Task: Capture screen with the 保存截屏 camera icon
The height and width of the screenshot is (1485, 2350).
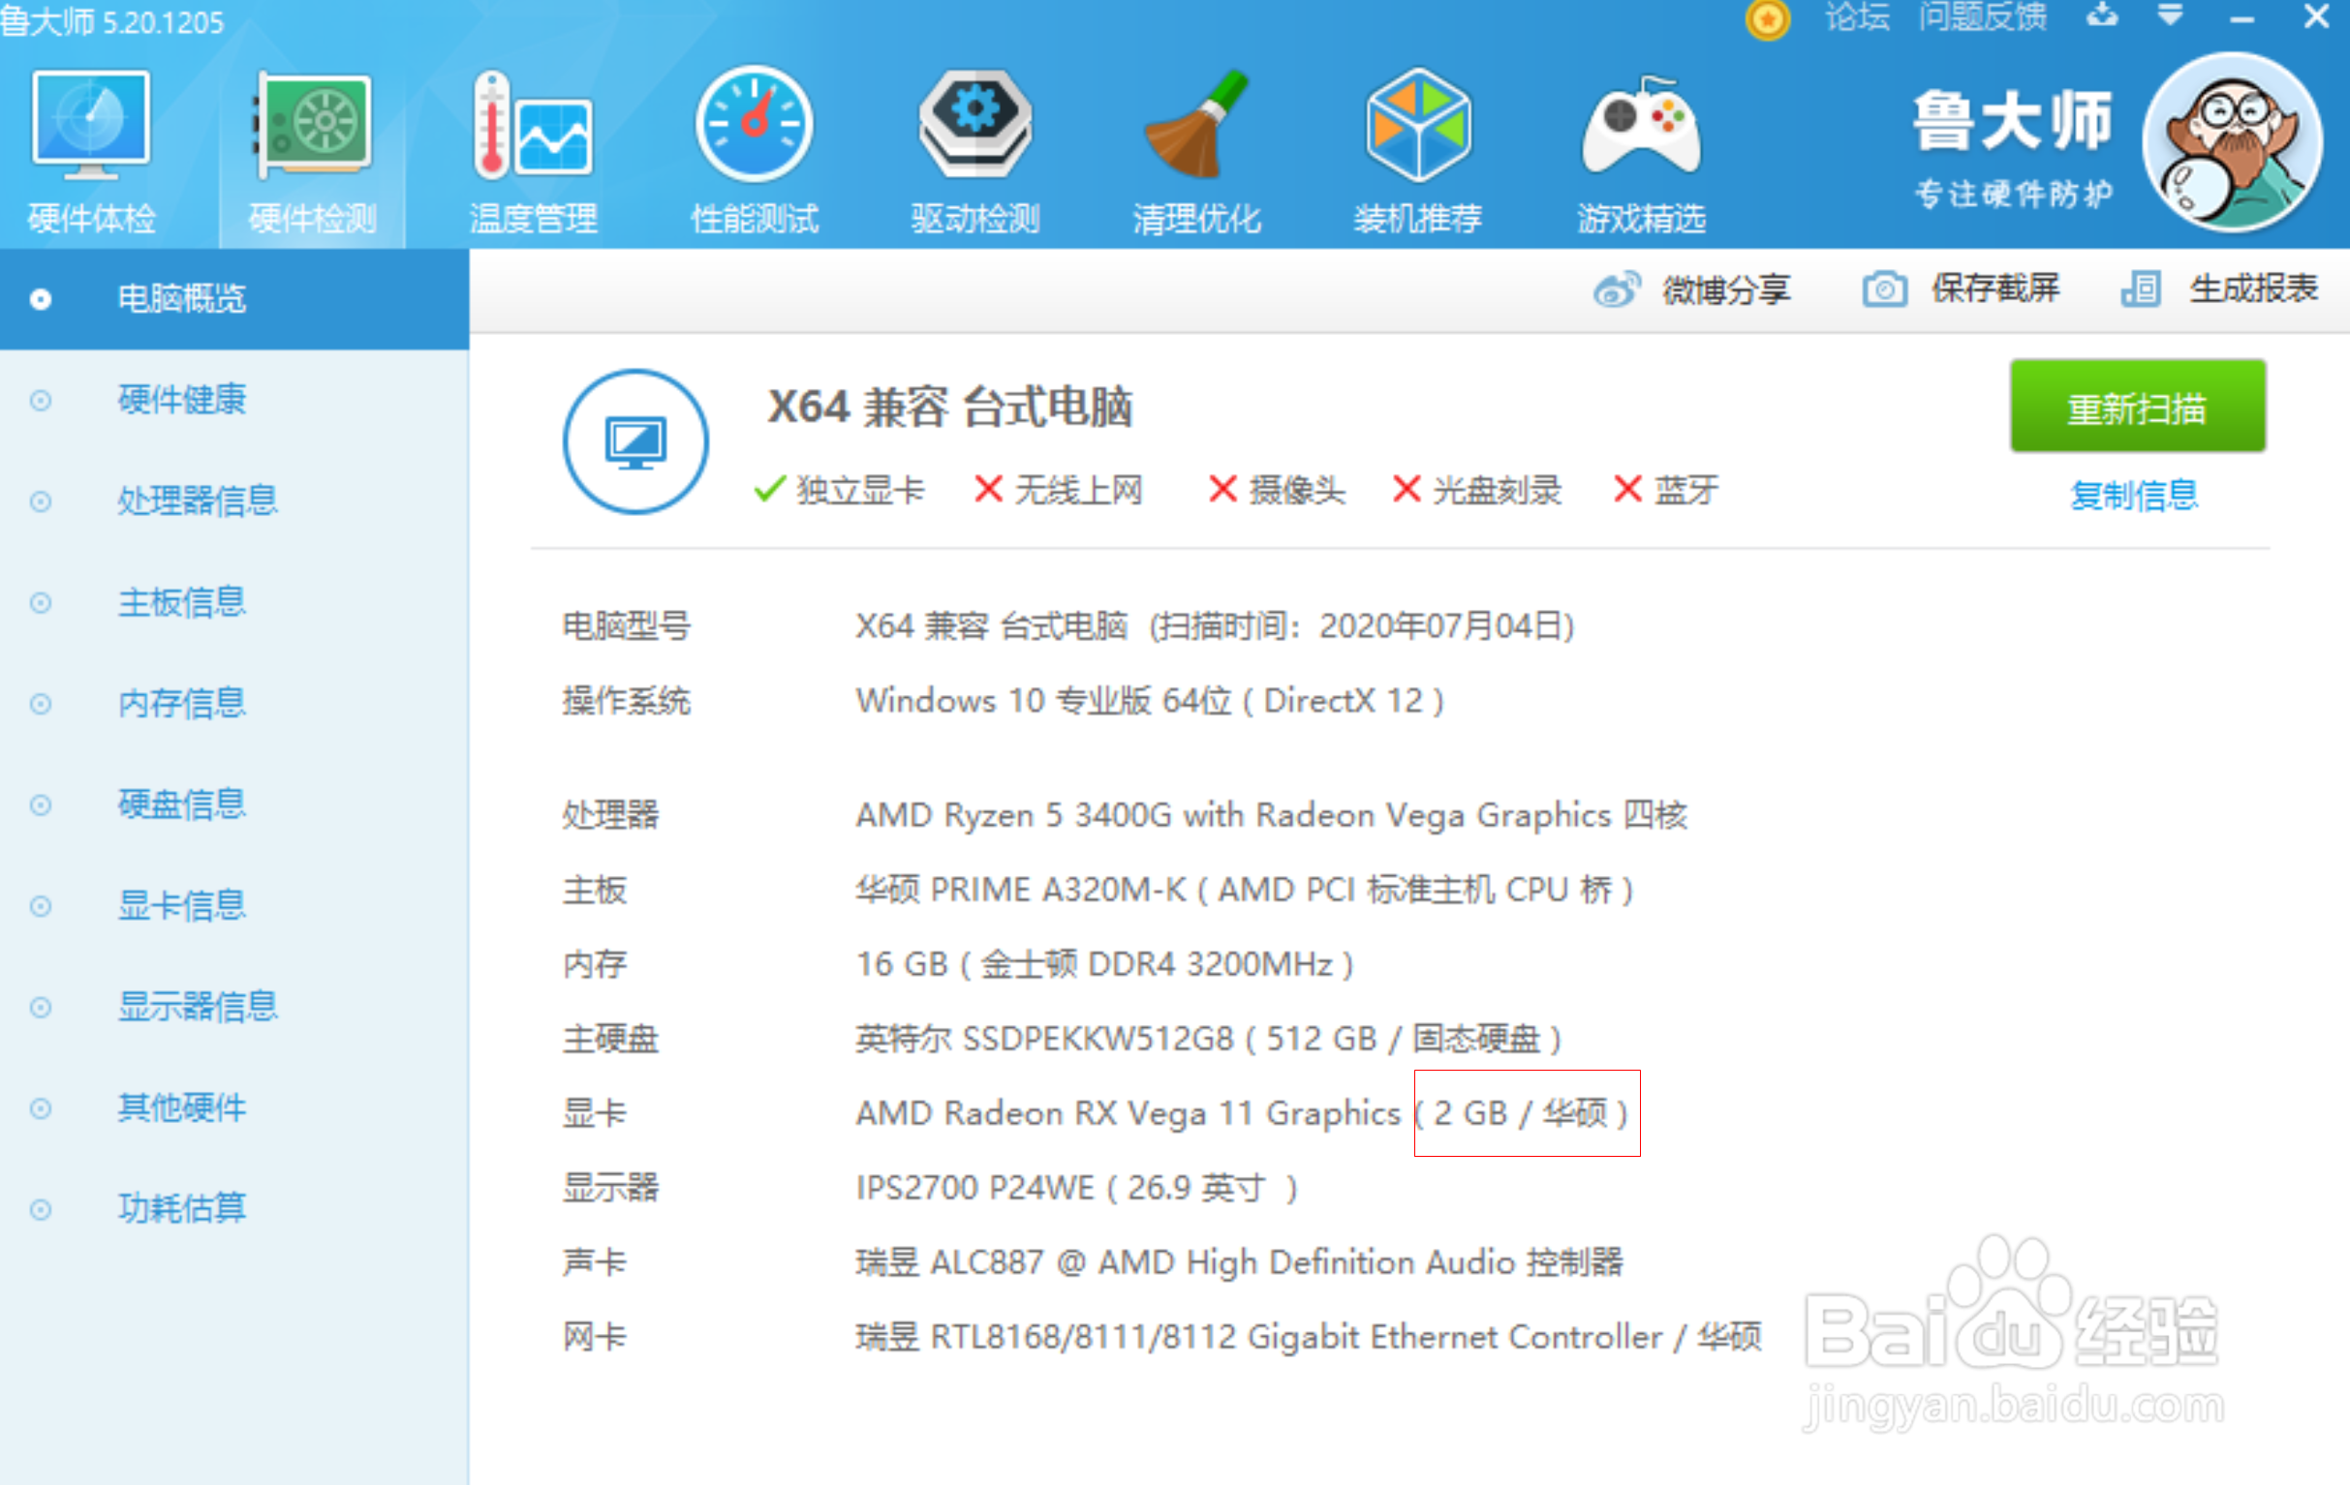Action: pyautogui.click(x=1884, y=288)
